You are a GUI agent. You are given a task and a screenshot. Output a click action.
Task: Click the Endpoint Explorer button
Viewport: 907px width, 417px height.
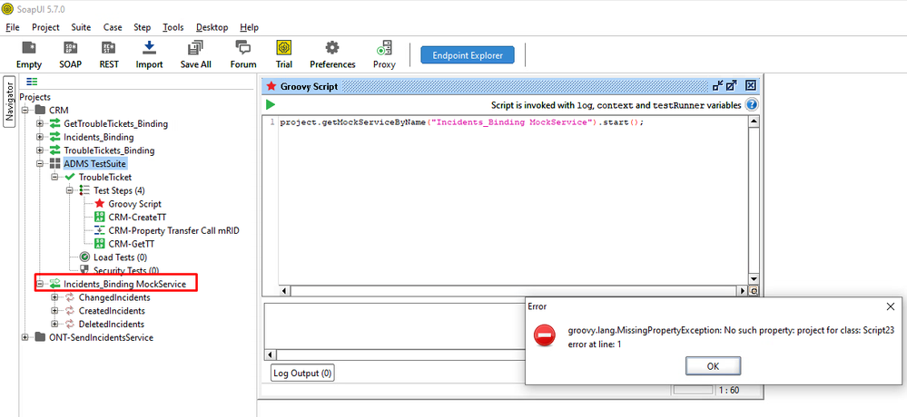(x=468, y=55)
